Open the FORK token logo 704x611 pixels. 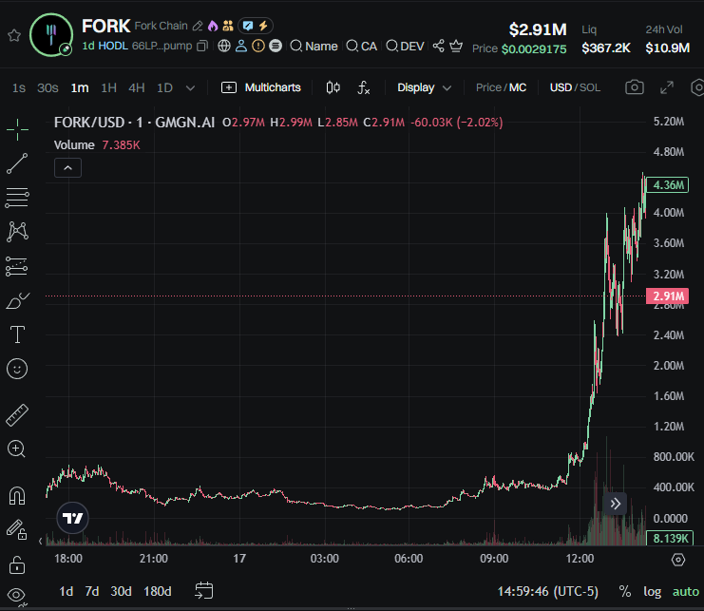(x=51, y=35)
